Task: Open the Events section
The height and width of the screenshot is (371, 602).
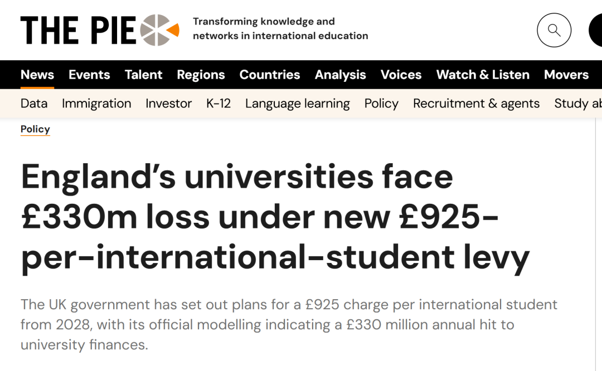Action: point(89,74)
